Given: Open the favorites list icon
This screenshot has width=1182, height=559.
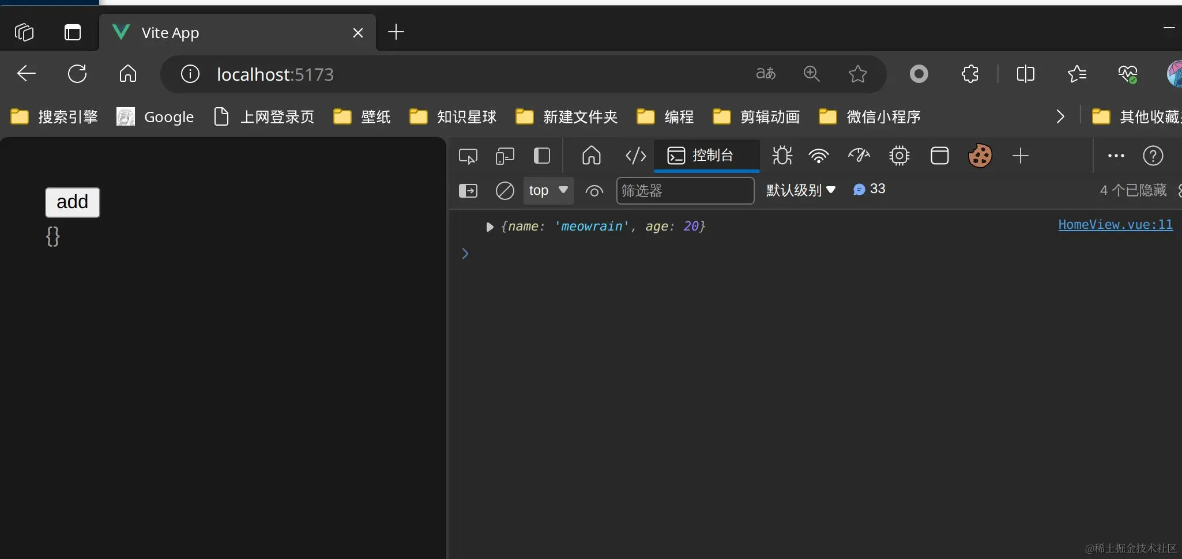Looking at the screenshot, I should pos(1077,74).
